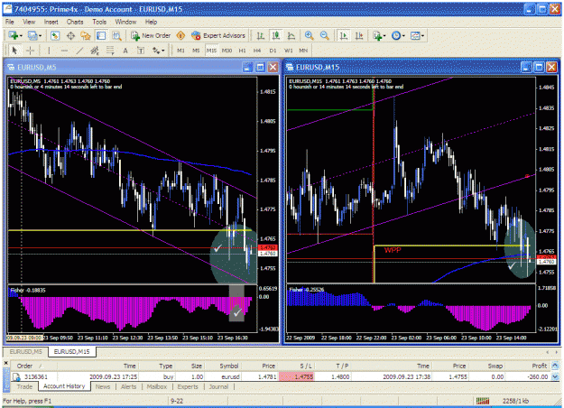
Task: Select the Text Label 'T' tool
Action: pyautogui.click(x=141, y=51)
